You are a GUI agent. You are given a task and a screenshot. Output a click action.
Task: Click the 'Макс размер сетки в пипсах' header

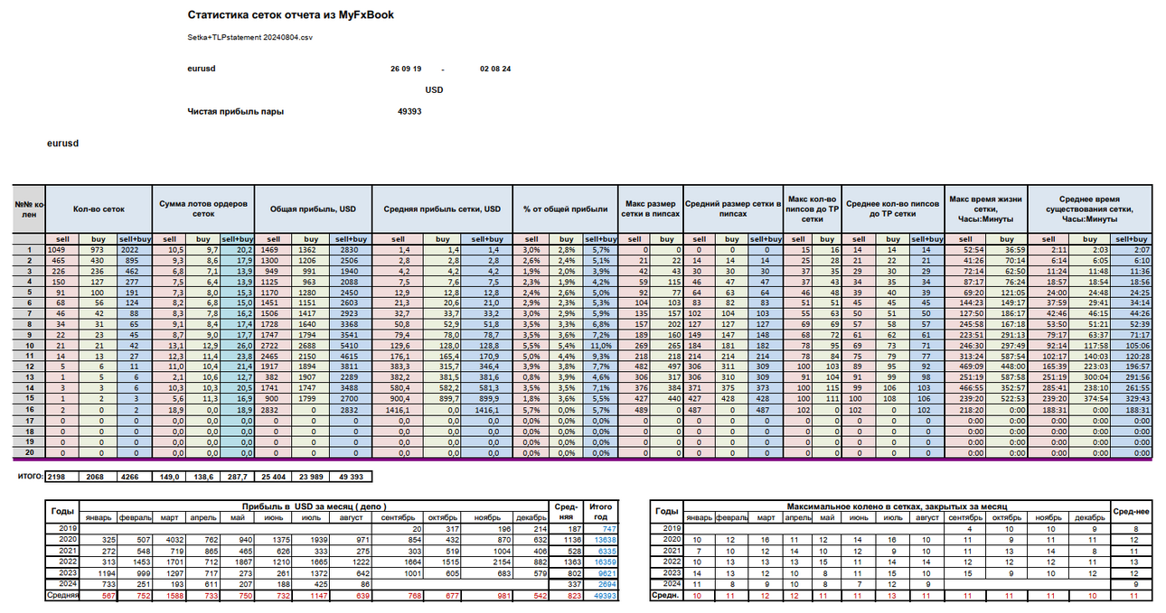point(649,209)
